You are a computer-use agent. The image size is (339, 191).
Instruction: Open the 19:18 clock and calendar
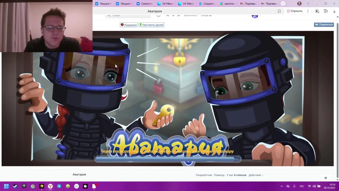click(x=329, y=186)
